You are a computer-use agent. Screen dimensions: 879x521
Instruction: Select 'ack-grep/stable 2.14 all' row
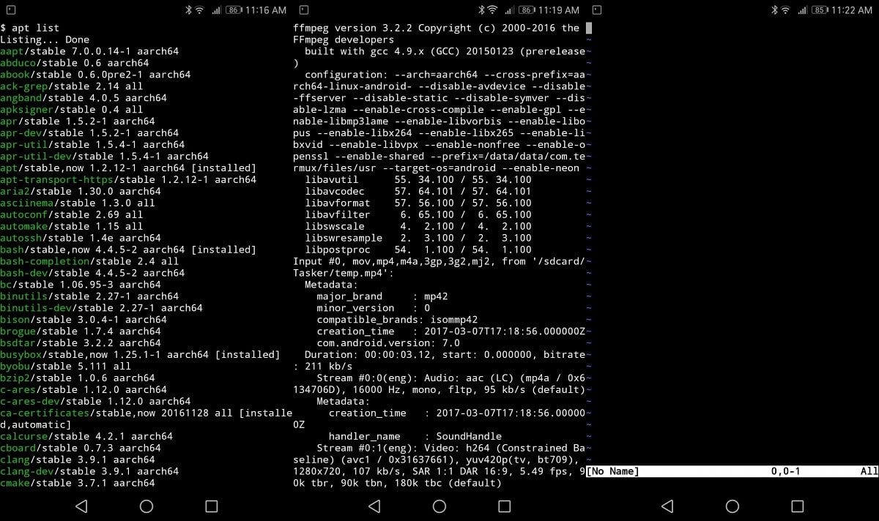[x=72, y=86]
